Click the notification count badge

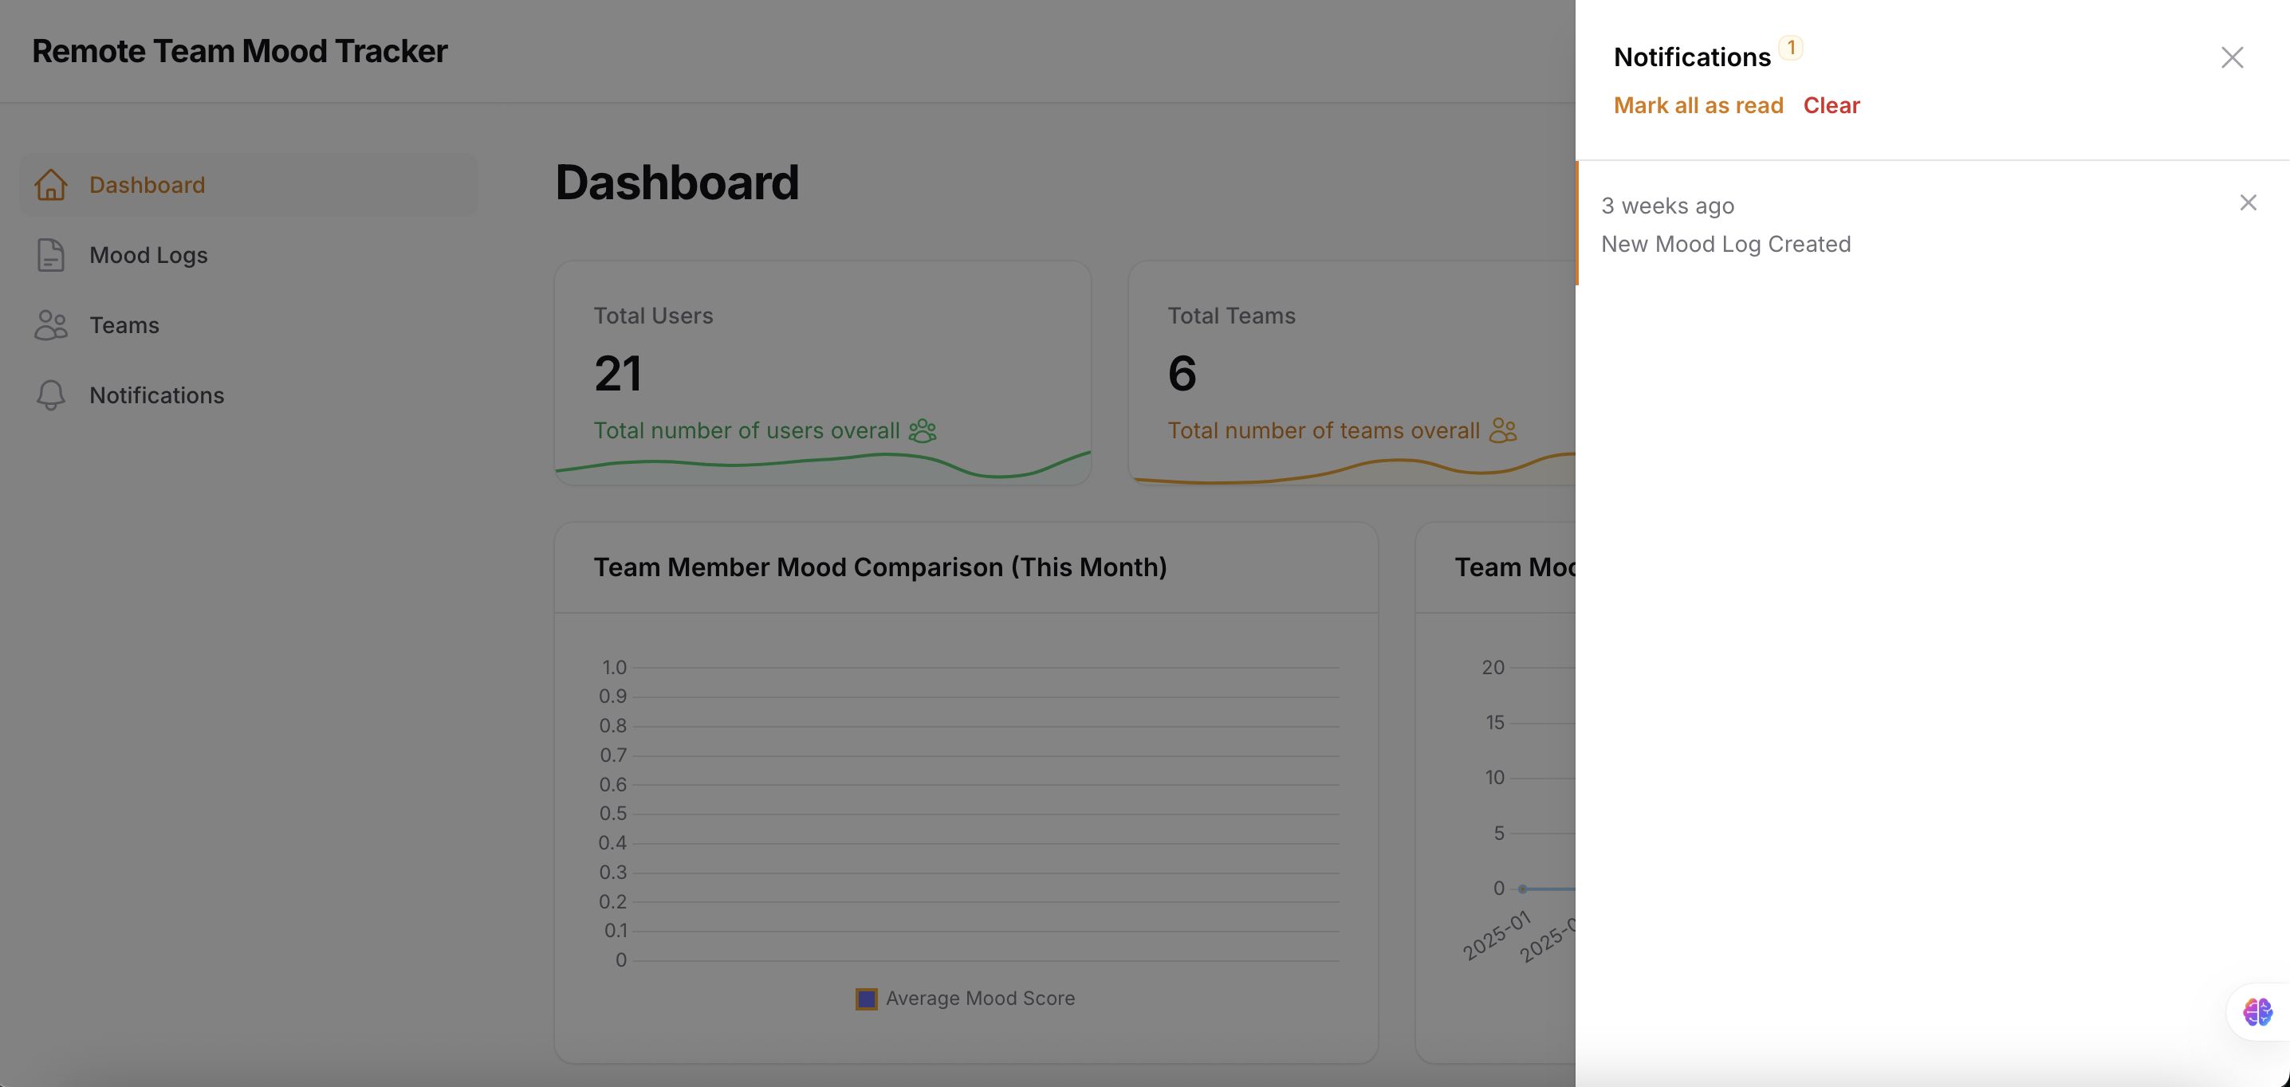coord(1790,47)
